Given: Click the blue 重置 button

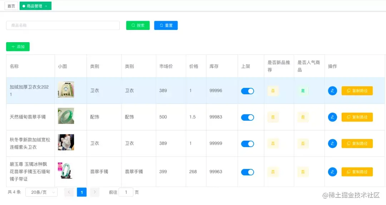Looking at the screenshot, I should [166, 25].
